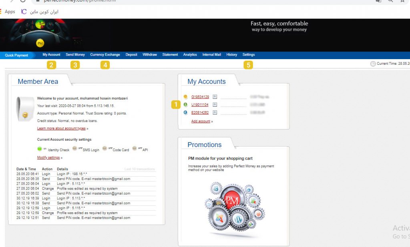Select the 28.05.20 Login transaction row
The height and width of the screenshot is (247, 410).
coord(86,174)
